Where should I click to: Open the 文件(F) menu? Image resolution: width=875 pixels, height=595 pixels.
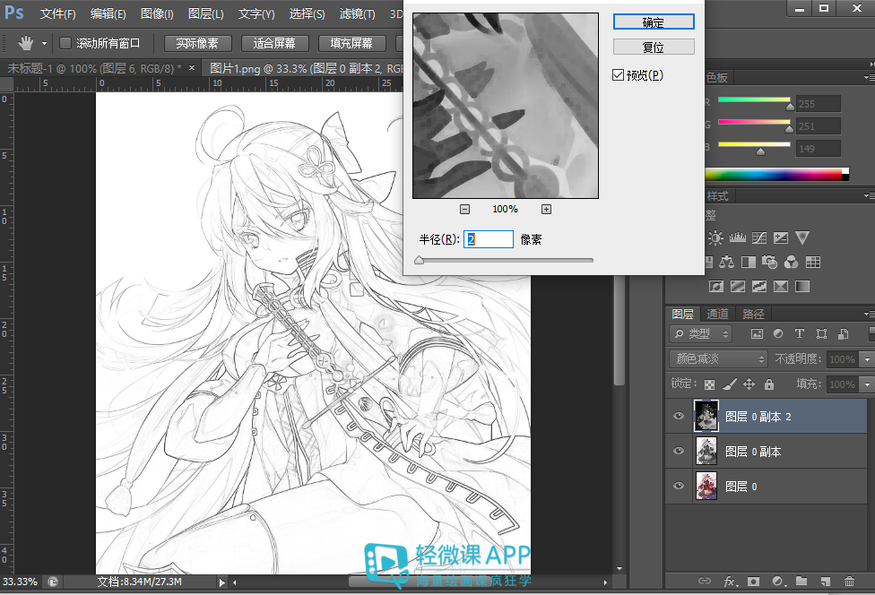(57, 13)
